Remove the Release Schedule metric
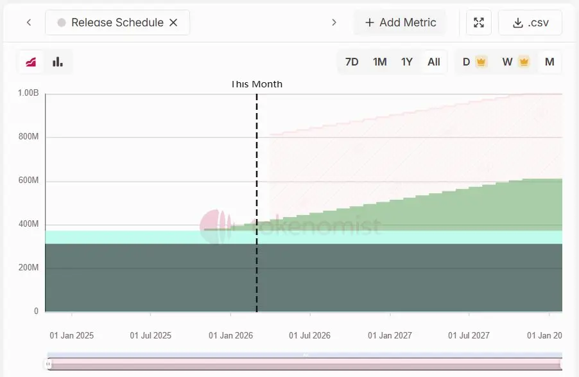Viewport: 579px width, 377px height. coord(173,22)
